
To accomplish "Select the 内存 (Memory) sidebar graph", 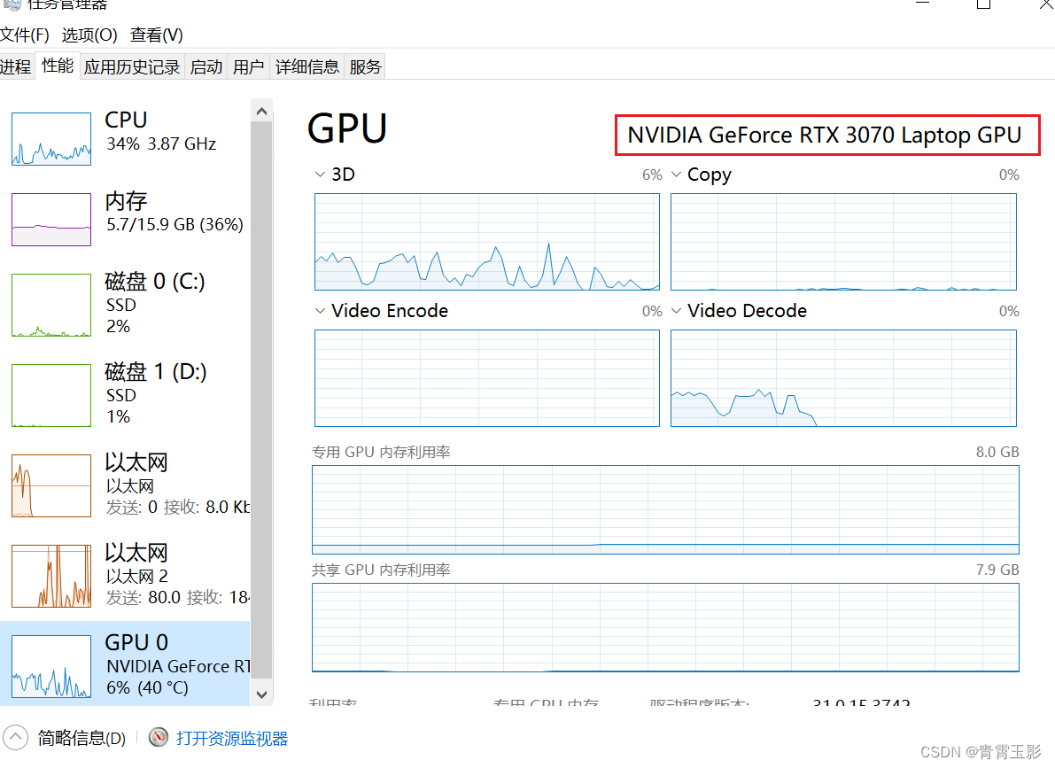I will tap(50, 219).
